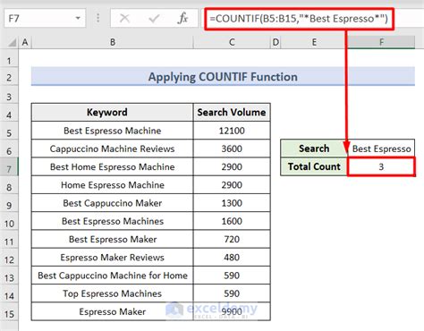424x331 pixels.
Task: Select search volume cell 480
Action: click(x=232, y=258)
